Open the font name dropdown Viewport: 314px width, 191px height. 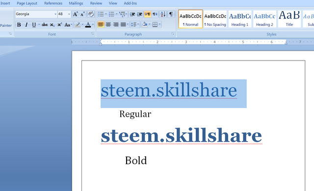(x=55, y=14)
